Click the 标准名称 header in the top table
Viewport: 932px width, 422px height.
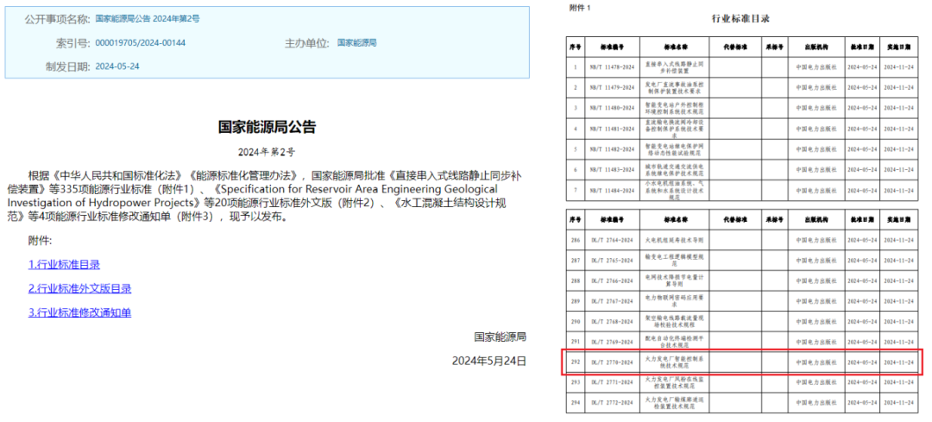coord(675,47)
